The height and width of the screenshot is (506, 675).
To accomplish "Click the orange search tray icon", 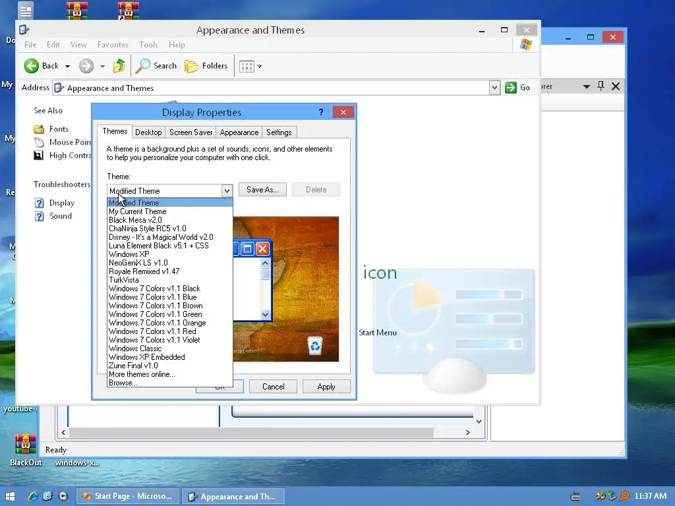I will point(624,496).
